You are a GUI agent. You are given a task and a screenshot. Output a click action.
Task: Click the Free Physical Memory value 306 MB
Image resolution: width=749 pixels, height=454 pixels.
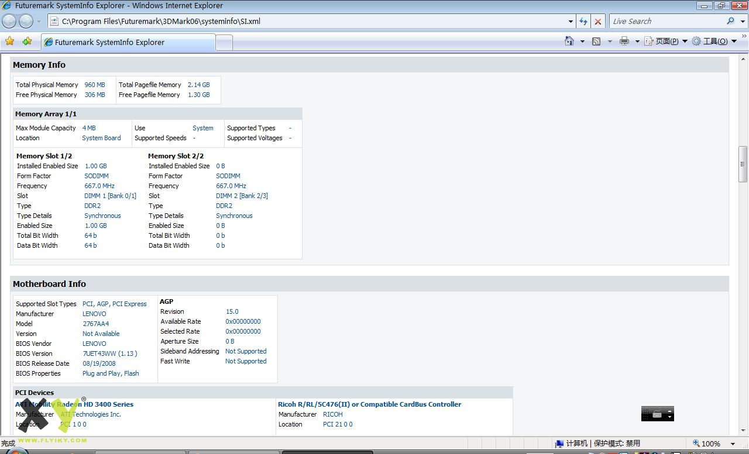pyautogui.click(x=95, y=95)
